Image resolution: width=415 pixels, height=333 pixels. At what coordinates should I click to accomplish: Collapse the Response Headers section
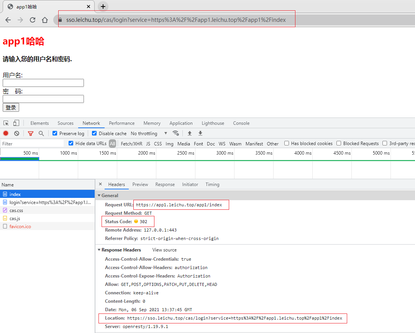[99, 250]
